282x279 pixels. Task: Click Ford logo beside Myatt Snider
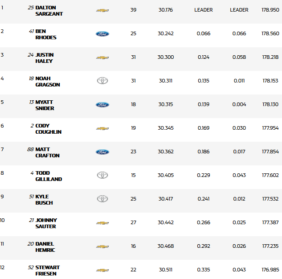click(x=102, y=105)
